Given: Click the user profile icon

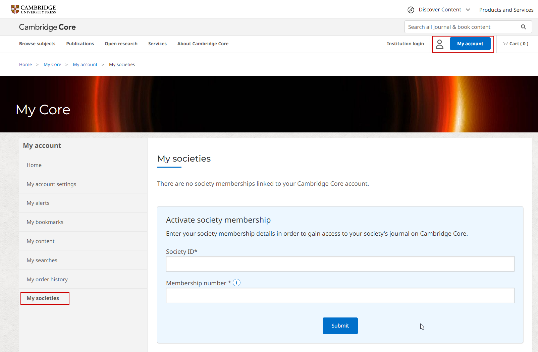Looking at the screenshot, I should (x=439, y=44).
